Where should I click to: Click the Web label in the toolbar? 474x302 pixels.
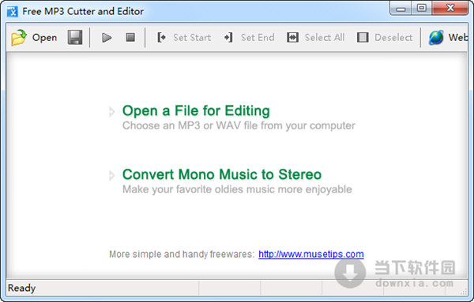pos(458,38)
